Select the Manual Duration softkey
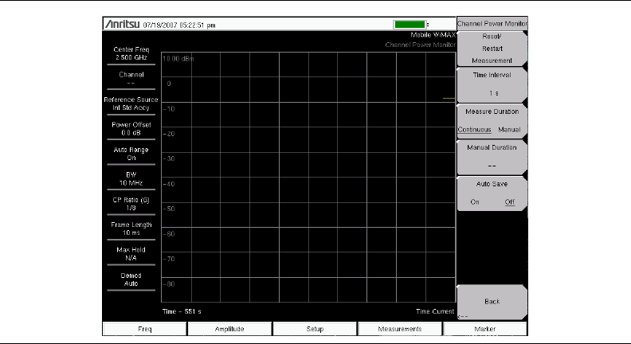The height and width of the screenshot is (344, 631). coord(491,156)
